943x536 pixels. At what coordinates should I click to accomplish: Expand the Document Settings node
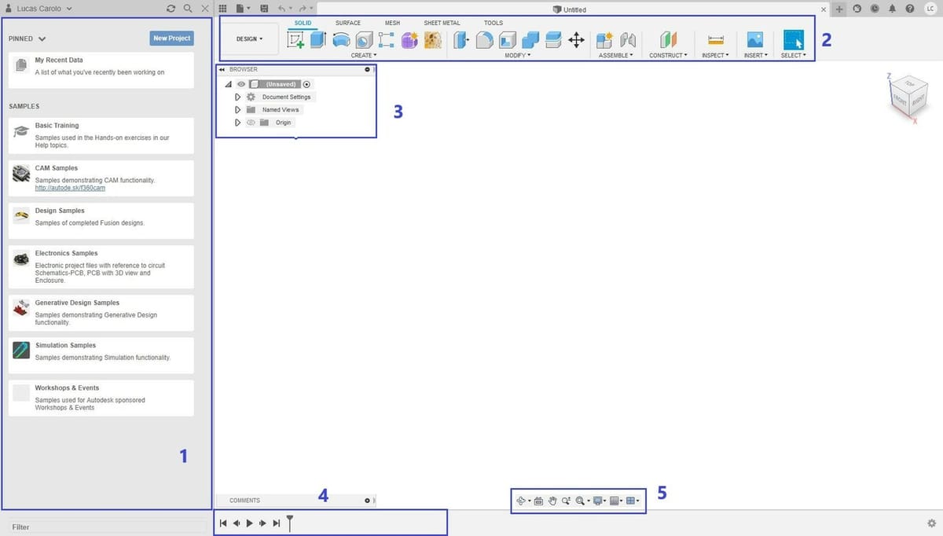tap(237, 97)
